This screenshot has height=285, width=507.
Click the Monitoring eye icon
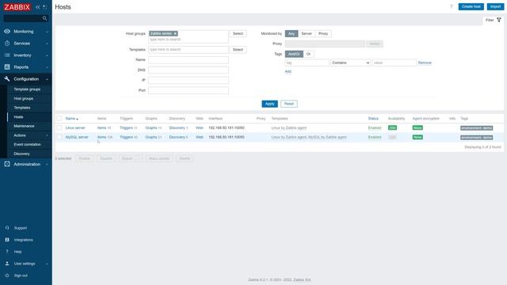click(x=7, y=32)
